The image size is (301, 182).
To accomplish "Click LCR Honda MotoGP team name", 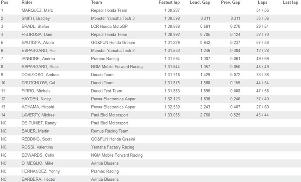I will point(110,27).
